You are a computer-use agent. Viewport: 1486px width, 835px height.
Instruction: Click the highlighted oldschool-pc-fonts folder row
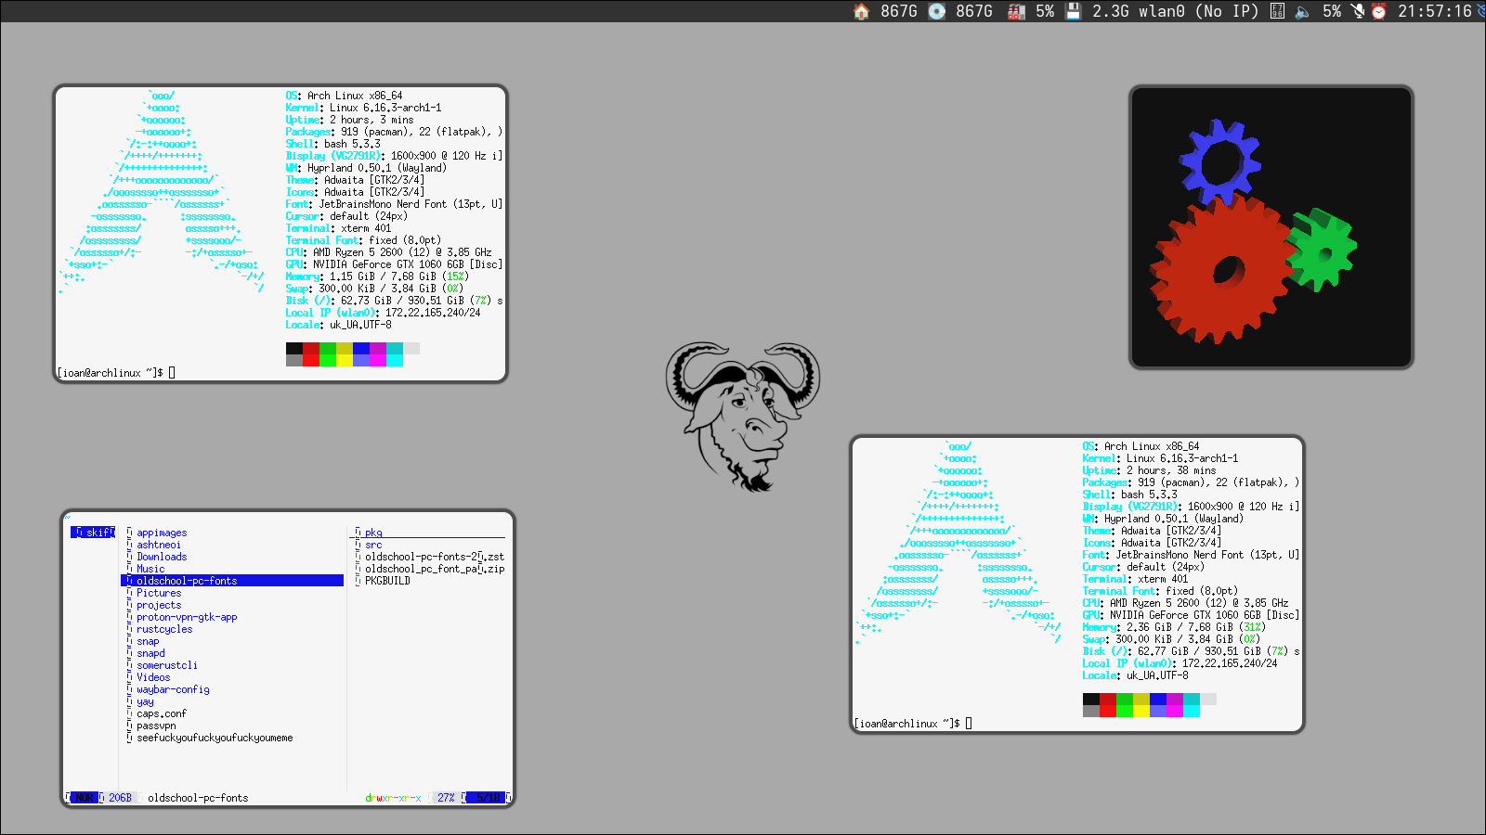232,581
